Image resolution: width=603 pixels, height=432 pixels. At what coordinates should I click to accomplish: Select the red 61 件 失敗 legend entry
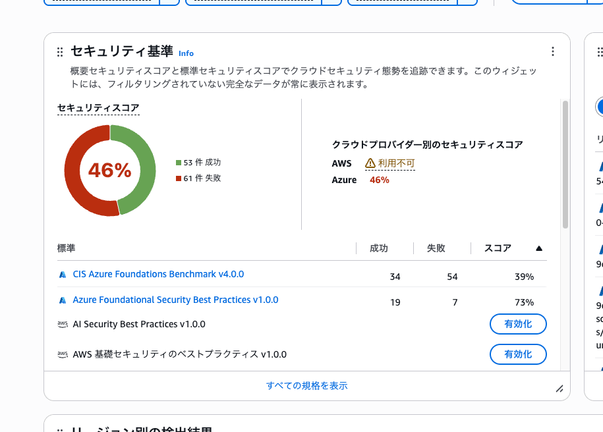pyautogui.click(x=198, y=178)
